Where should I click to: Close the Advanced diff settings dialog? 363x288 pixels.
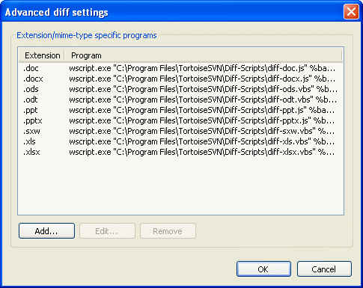pyautogui.click(x=351, y=12)
